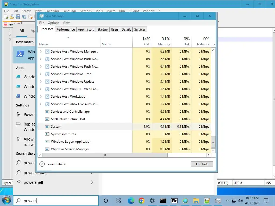Click the Service Host: Windows Update gear icon
Image resolution: width=275 pixels, height=206 pixels.
(47, 82)
